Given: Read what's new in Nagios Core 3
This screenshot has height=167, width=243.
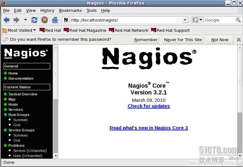Looking at the screenshot, I should pyautogui.click(x=148, y=128).
